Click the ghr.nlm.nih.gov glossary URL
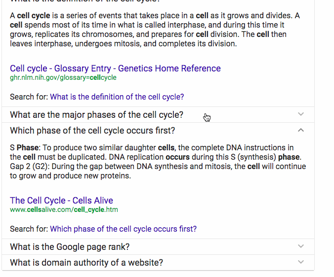Screen dimensions: 334x277 point(63,77)
